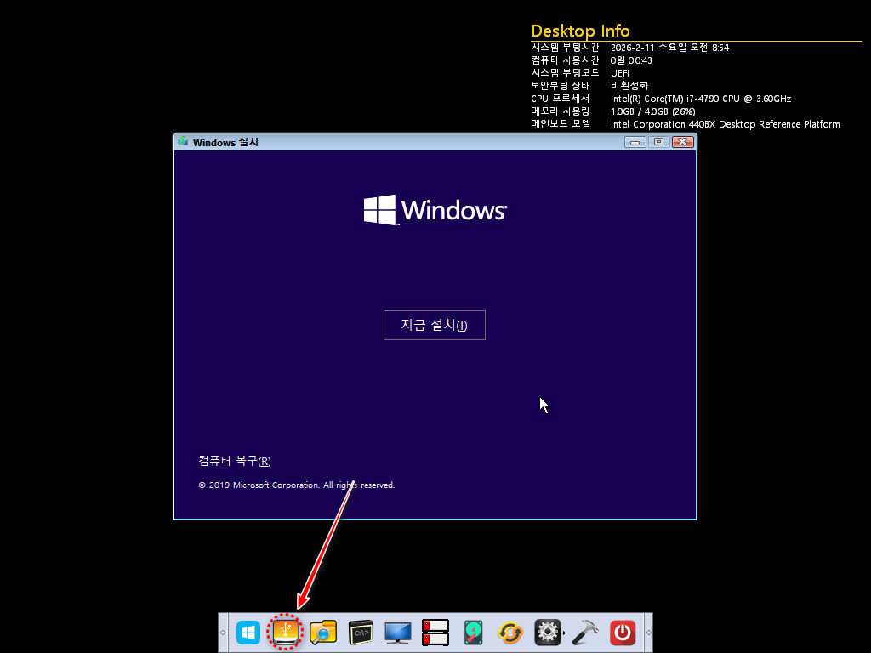Click the red power button icon

point(622,633)
